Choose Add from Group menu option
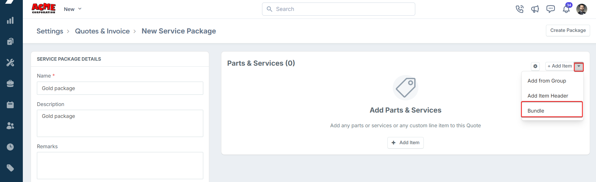 (x=547, y=81)
